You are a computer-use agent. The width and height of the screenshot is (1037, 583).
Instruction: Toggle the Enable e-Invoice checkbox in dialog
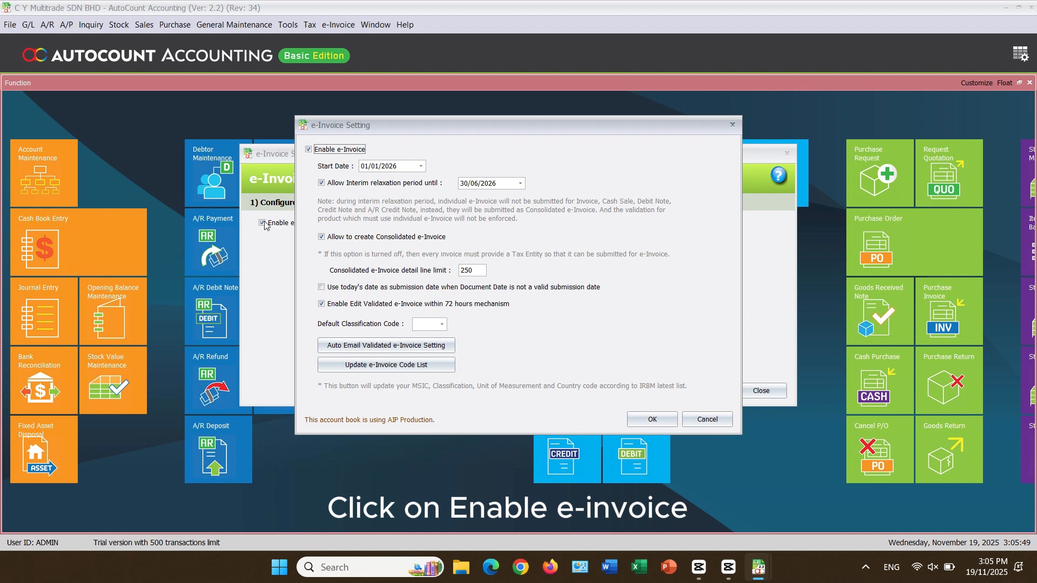click(308, 150)
